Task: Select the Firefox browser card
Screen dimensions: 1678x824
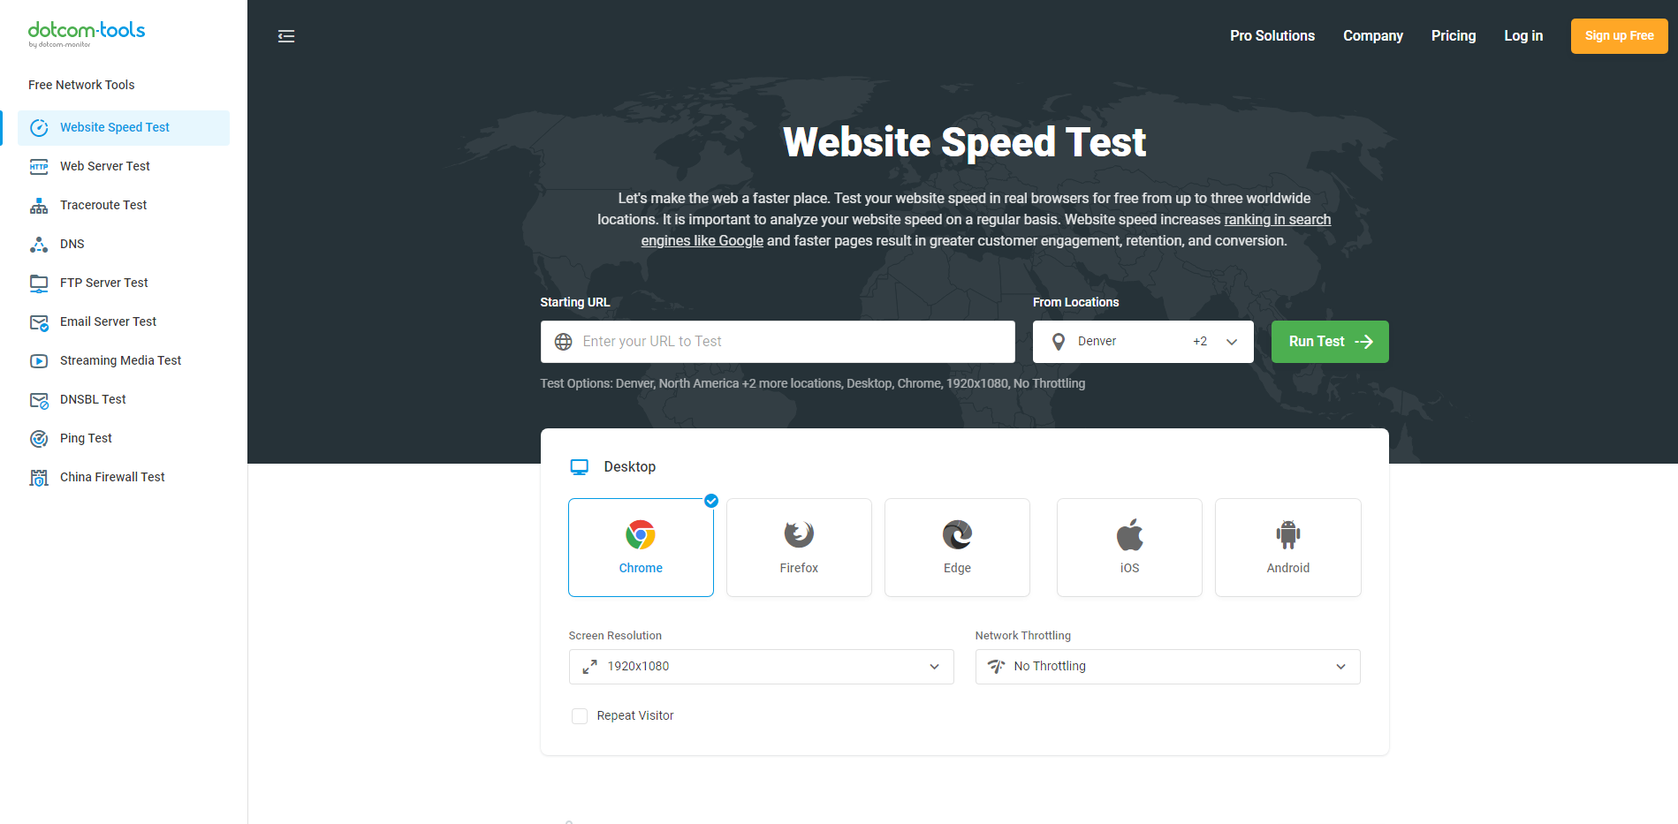Action: 799,548
